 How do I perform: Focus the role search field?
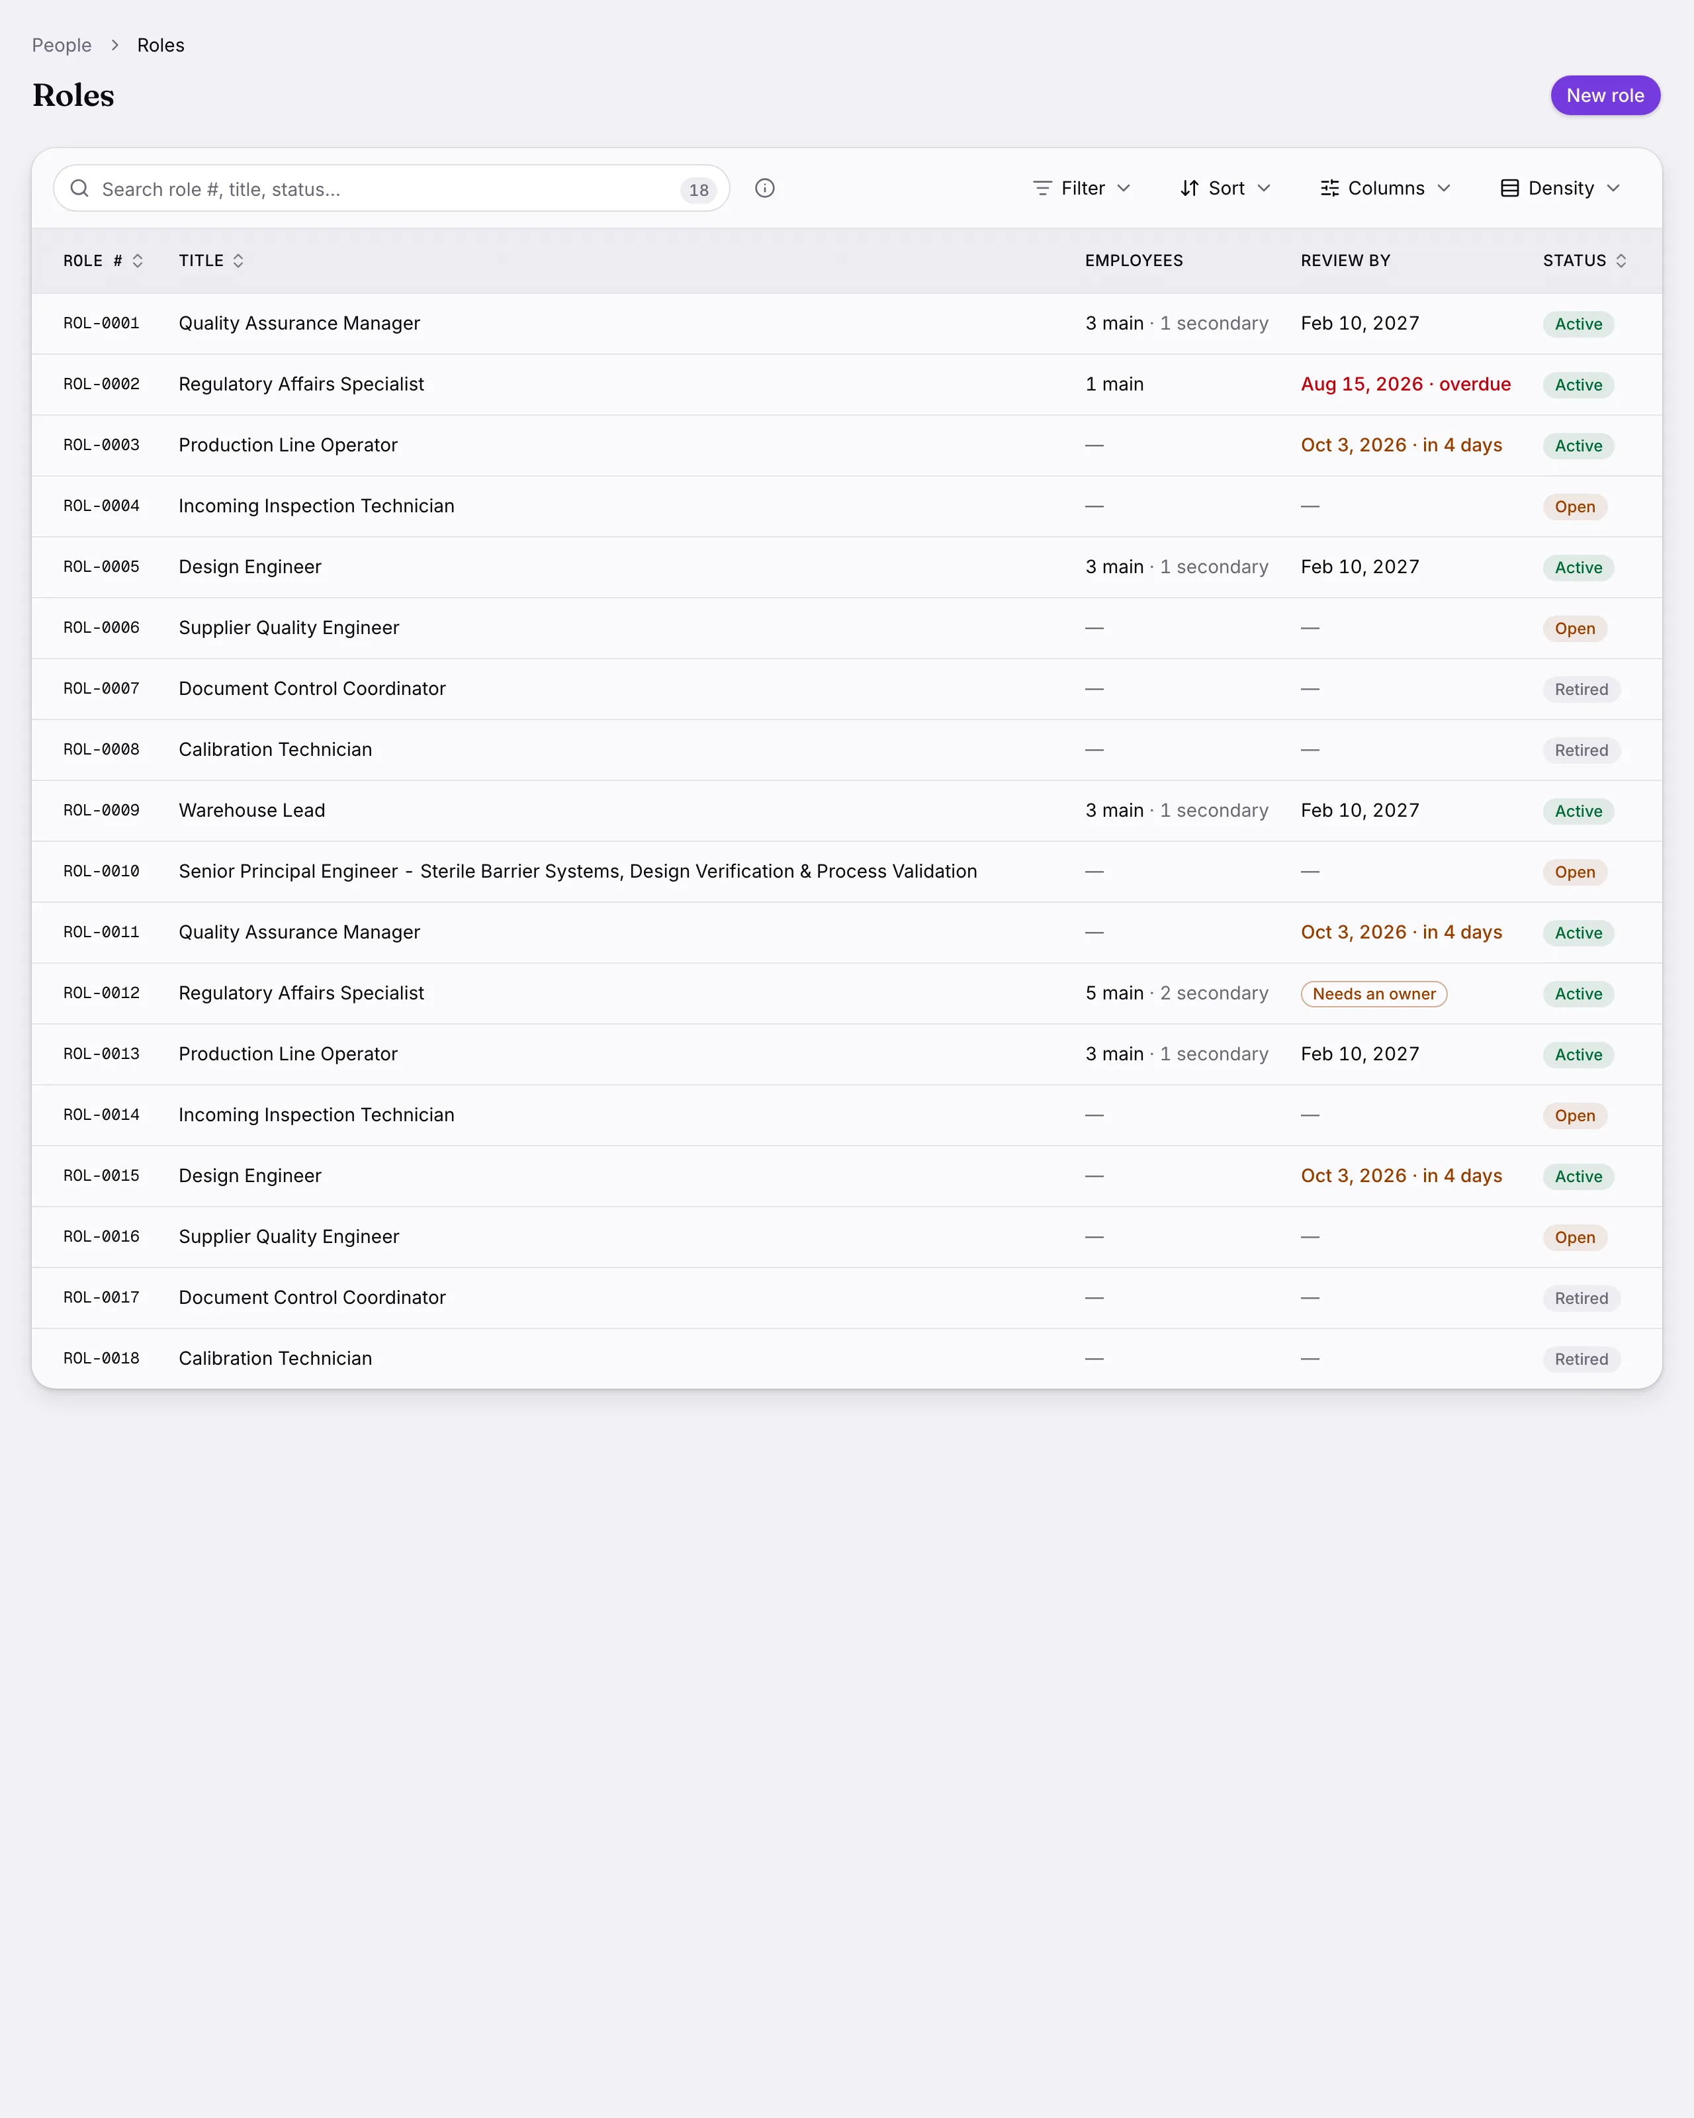(391, 189)
